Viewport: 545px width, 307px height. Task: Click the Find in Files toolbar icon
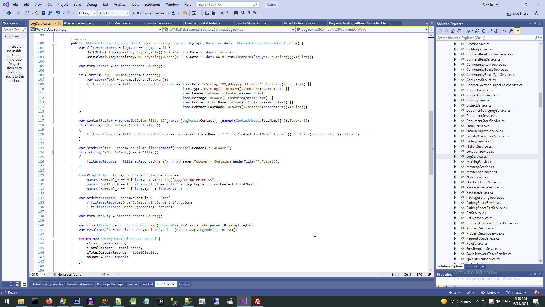tap(185, 13)
